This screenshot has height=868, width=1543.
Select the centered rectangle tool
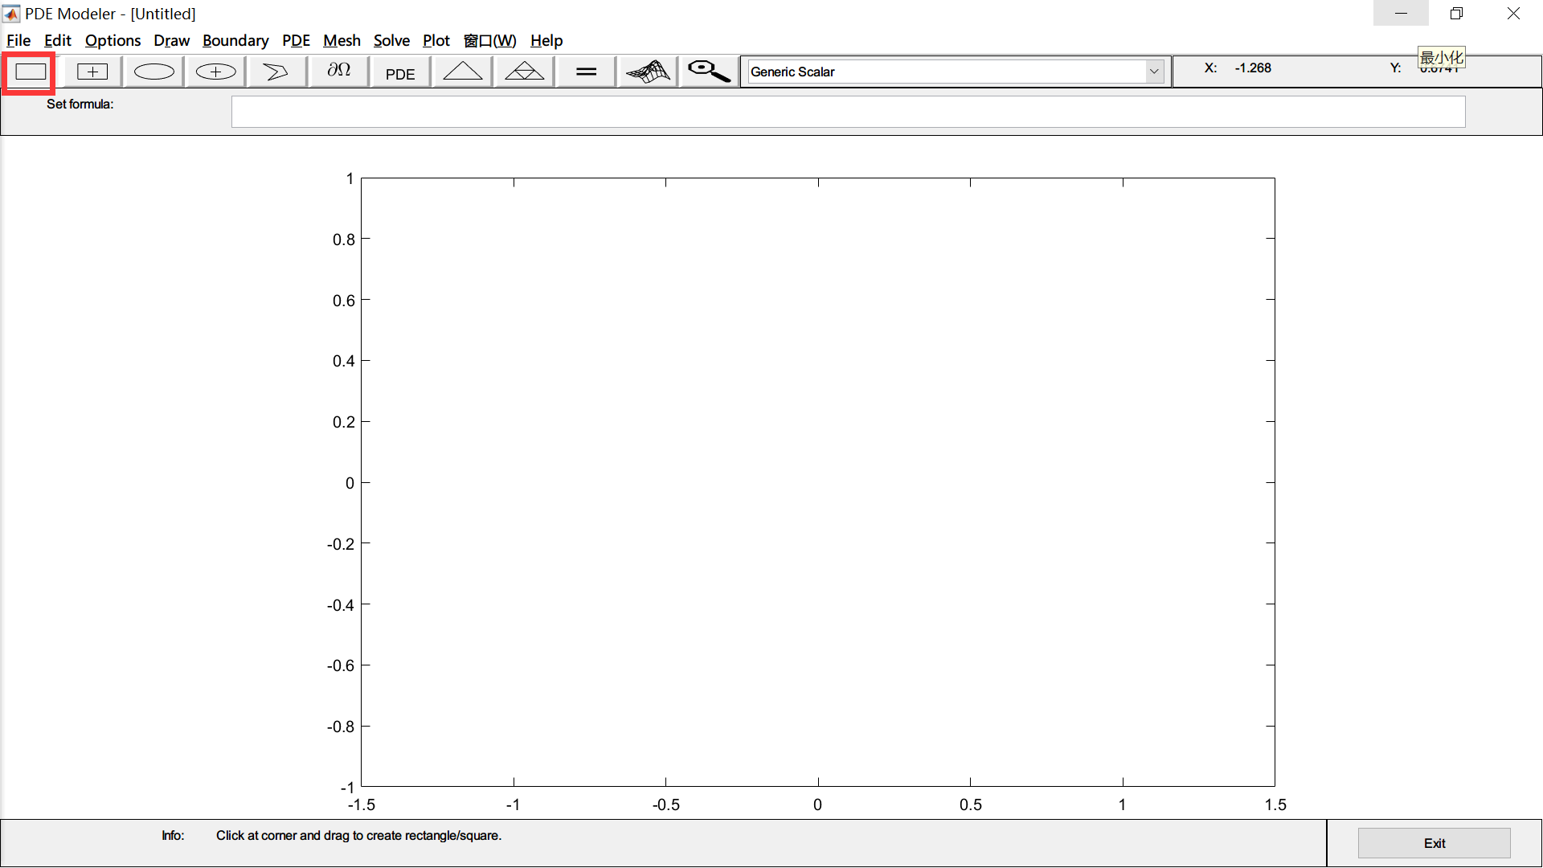click(x=92, y=71)
